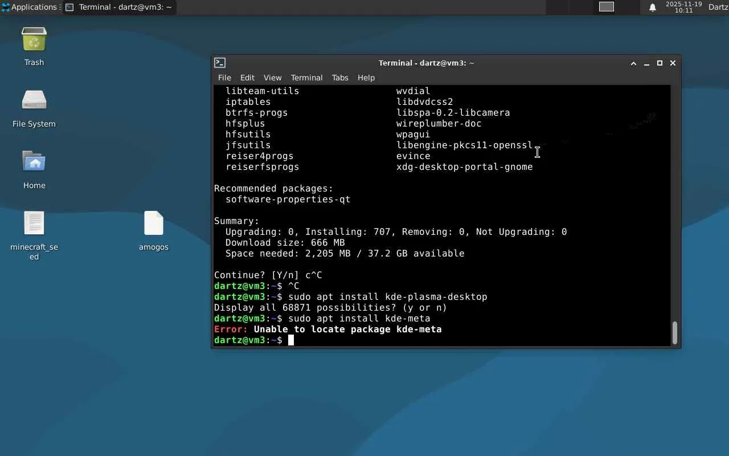Select the minecraft_seed text file icon
Screen dimensions: 729x456
(34, 223)
